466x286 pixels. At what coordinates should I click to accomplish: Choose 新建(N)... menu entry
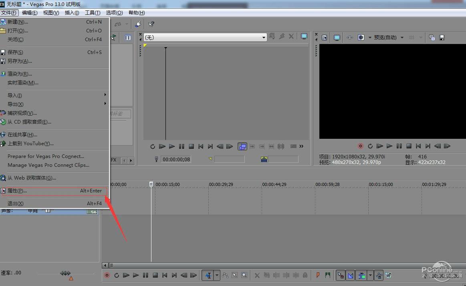(x=54, y=22)
